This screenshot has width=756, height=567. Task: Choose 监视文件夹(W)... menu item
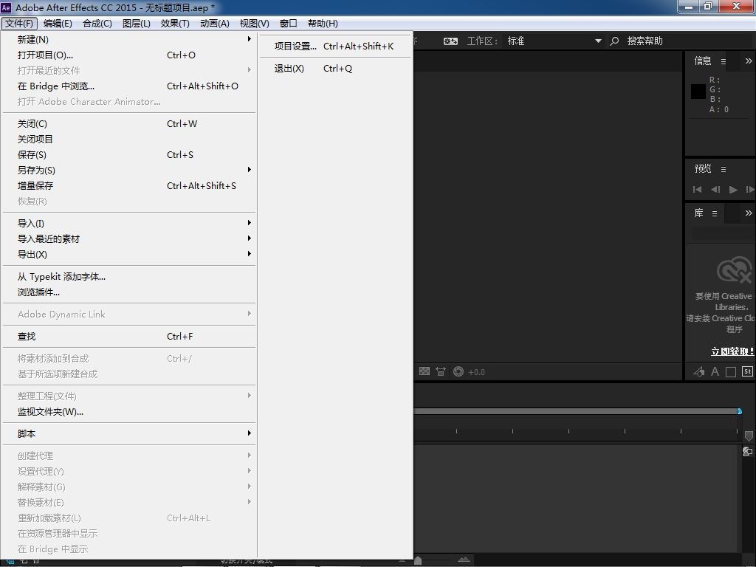pos(129,411)
